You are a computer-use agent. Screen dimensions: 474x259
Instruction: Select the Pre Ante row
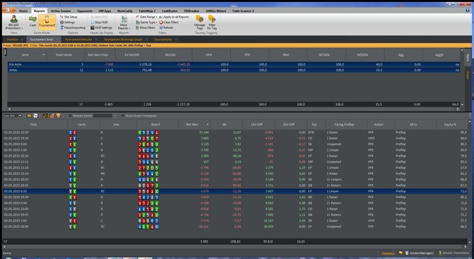234,64
